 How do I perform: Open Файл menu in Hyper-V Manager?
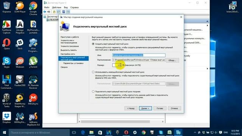(x=47, y=8)
